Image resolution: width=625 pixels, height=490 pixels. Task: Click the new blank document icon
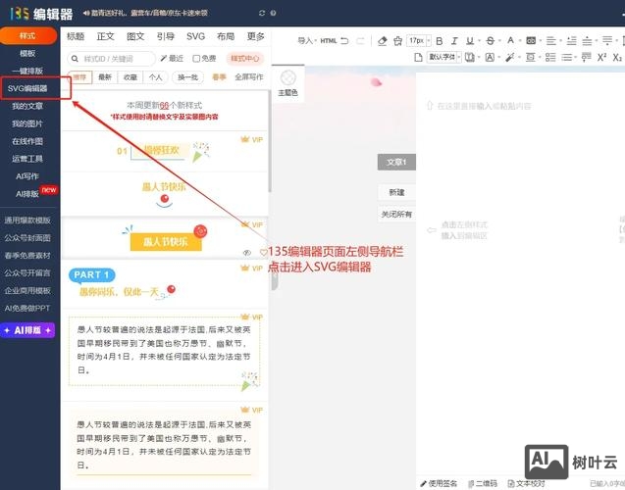[418, 57]
